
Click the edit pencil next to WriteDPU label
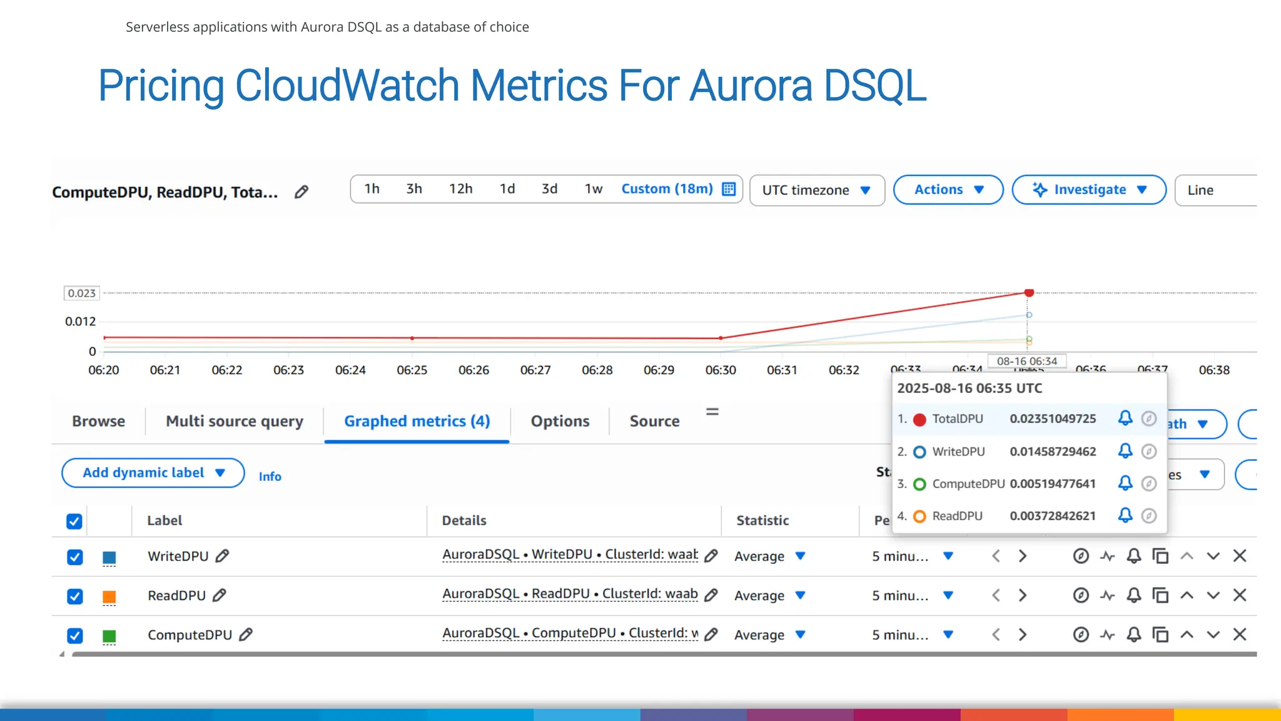coord(222,556)
